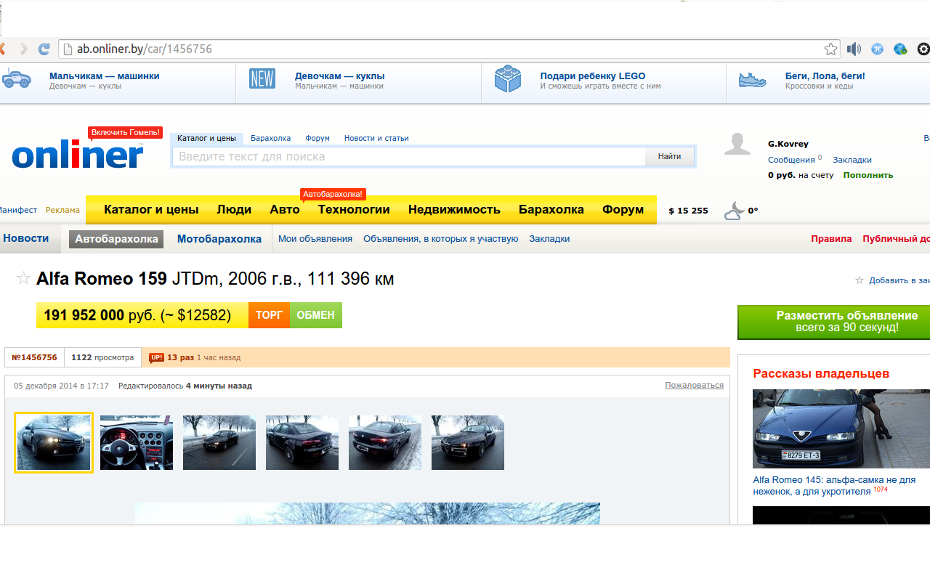Open Авто in yellow menu
The height and width of the screenshot is (581, 930).
click(285, 210)
